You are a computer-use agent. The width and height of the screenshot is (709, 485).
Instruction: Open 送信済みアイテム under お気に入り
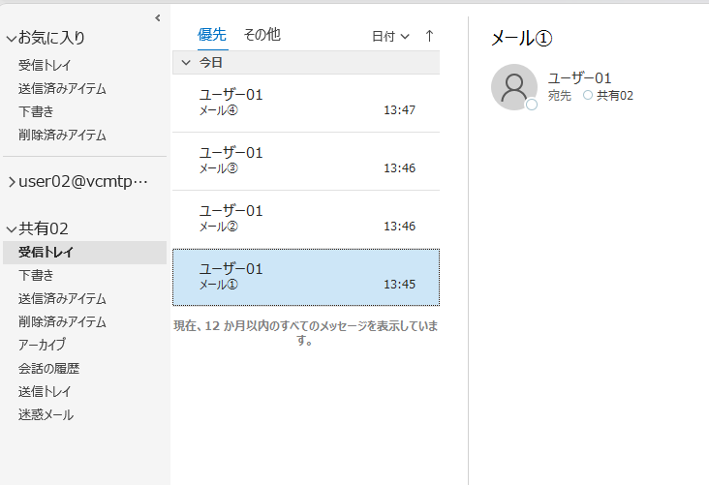pos(62,89)
